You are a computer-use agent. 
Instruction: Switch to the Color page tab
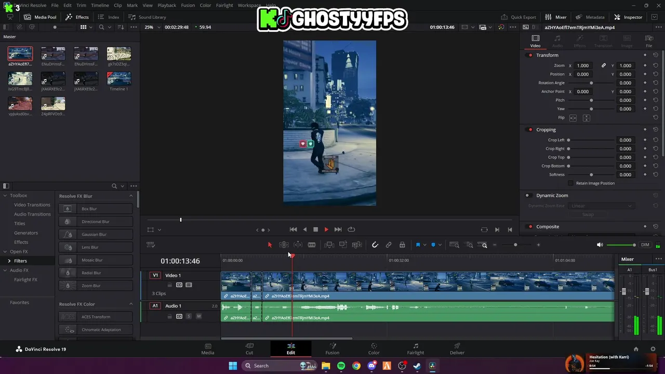click(374, 349)
